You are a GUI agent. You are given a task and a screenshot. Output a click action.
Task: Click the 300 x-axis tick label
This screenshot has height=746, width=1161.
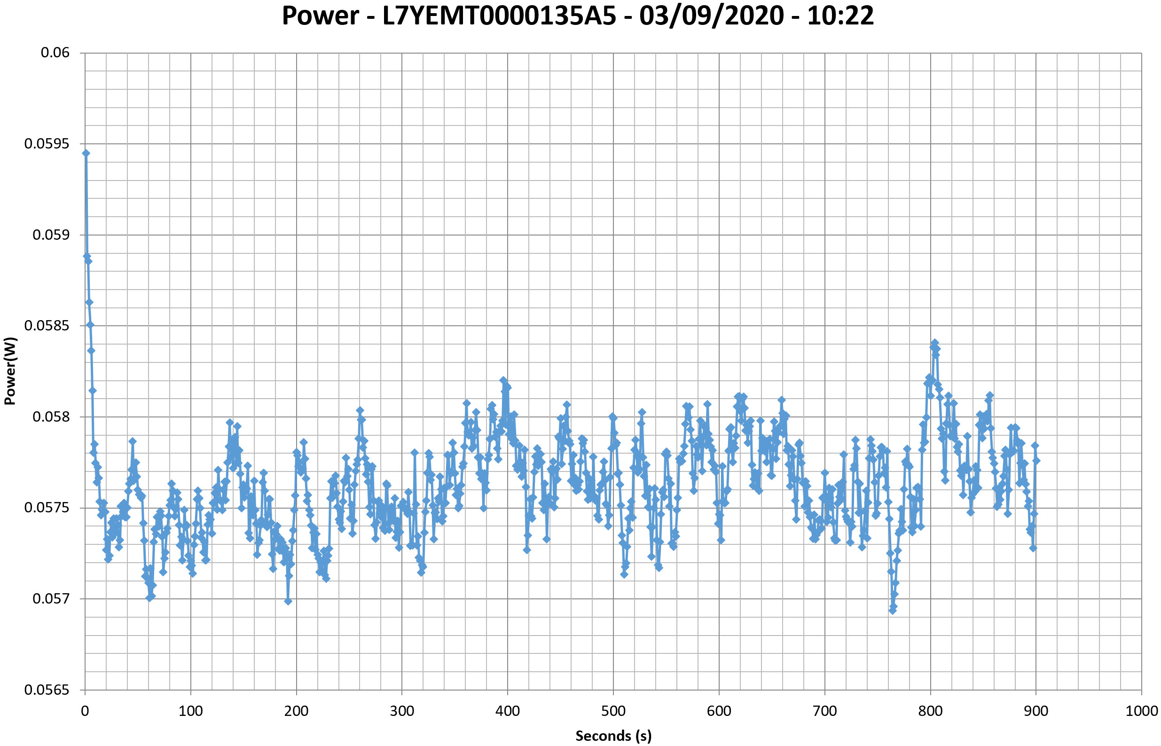(x=402, y=711)
